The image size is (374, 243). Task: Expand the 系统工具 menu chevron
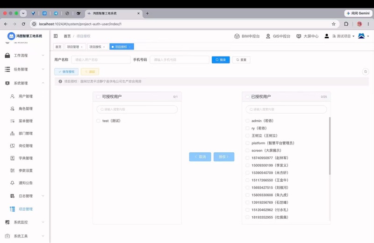click(x=43, y=236)
